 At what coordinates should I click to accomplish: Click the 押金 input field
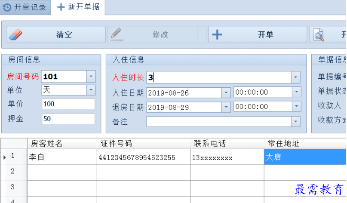(68, 119)
